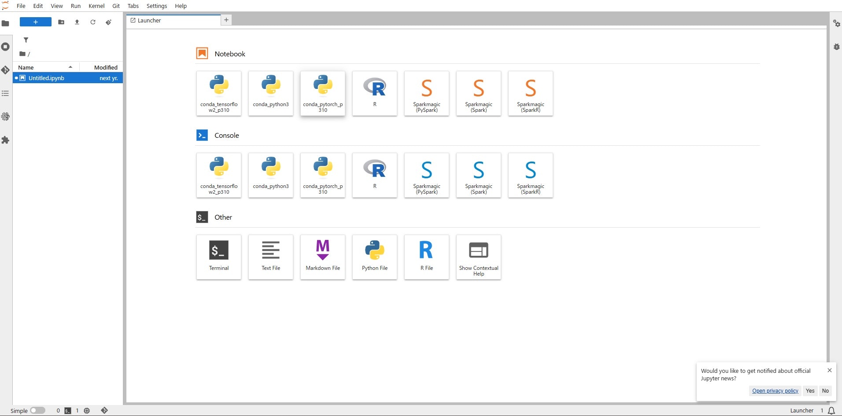842x416 pixels.
Task: Click the Jupyter logo in menu bar
Action: (x=5, y=6)
